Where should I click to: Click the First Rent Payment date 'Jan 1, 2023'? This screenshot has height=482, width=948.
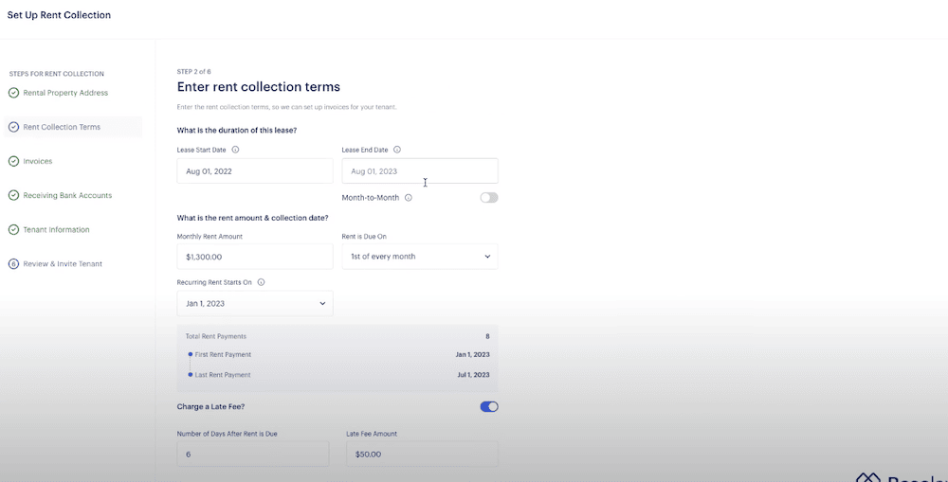click(472, 354)
